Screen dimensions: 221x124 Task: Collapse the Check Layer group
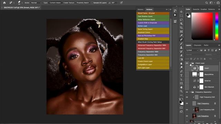pos(190,63)
